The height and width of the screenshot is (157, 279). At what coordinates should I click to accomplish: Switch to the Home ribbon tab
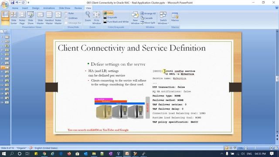point(15,8)
